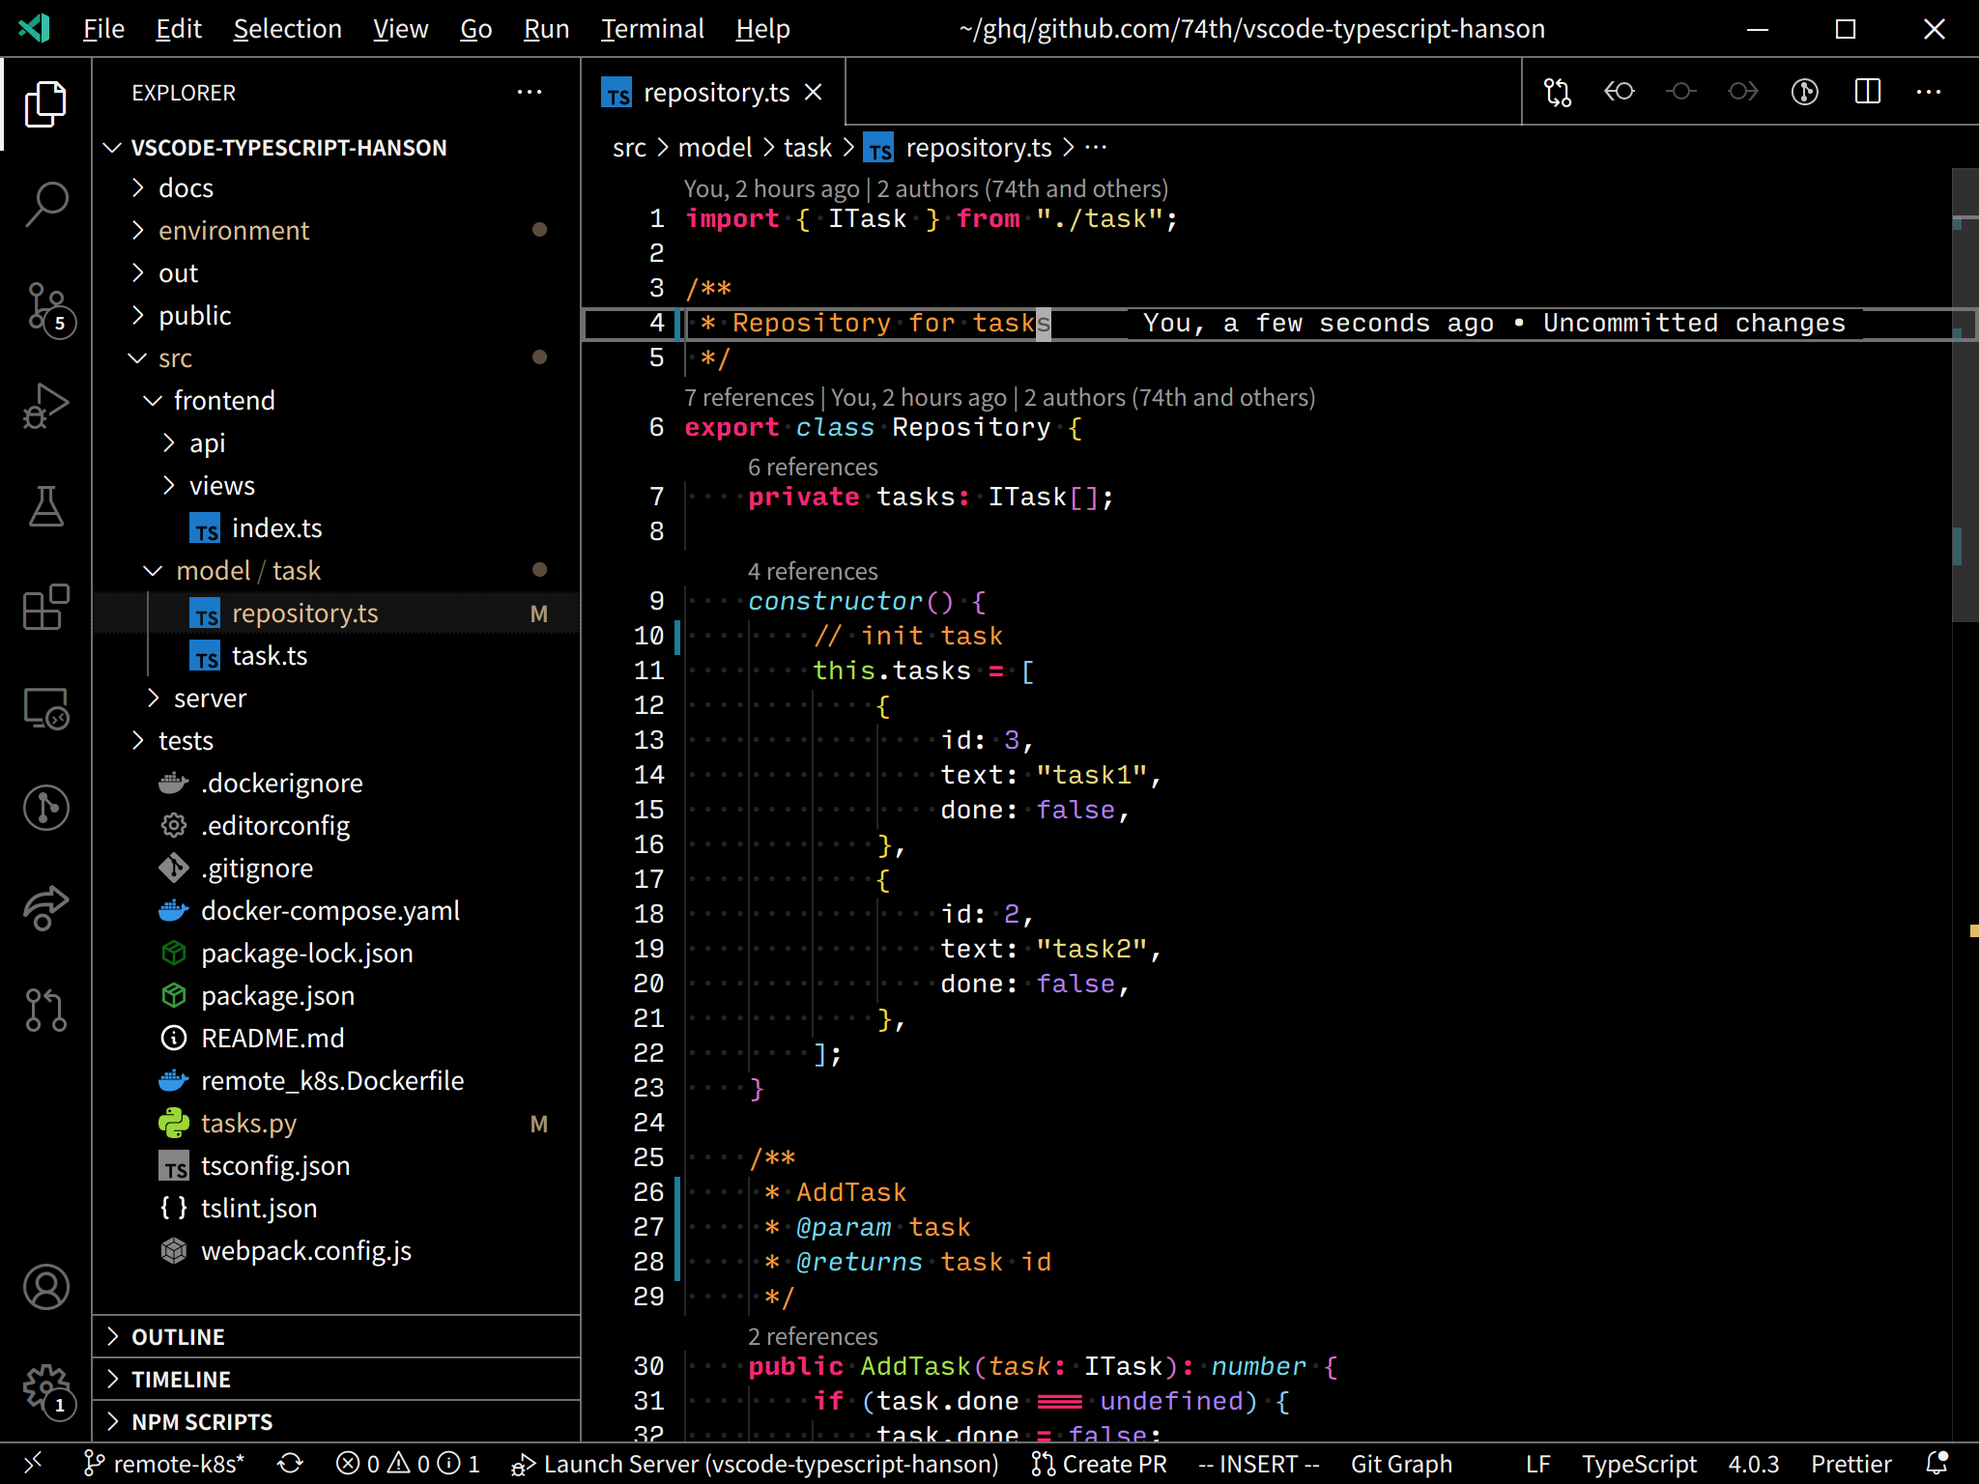Click the Prettier status bar item

(1850, 1464)
